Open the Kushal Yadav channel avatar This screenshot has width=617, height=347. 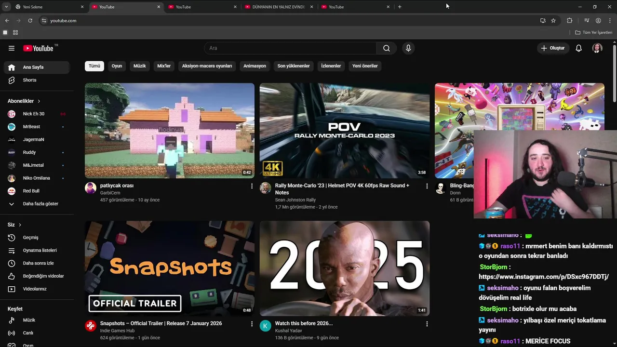click(x=266, y=326)
